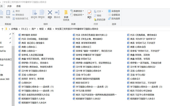This screenshot has width=170, height=106.
Task: Expand breadcrumb chevron after OS (C:)
Action: (30, 29)
